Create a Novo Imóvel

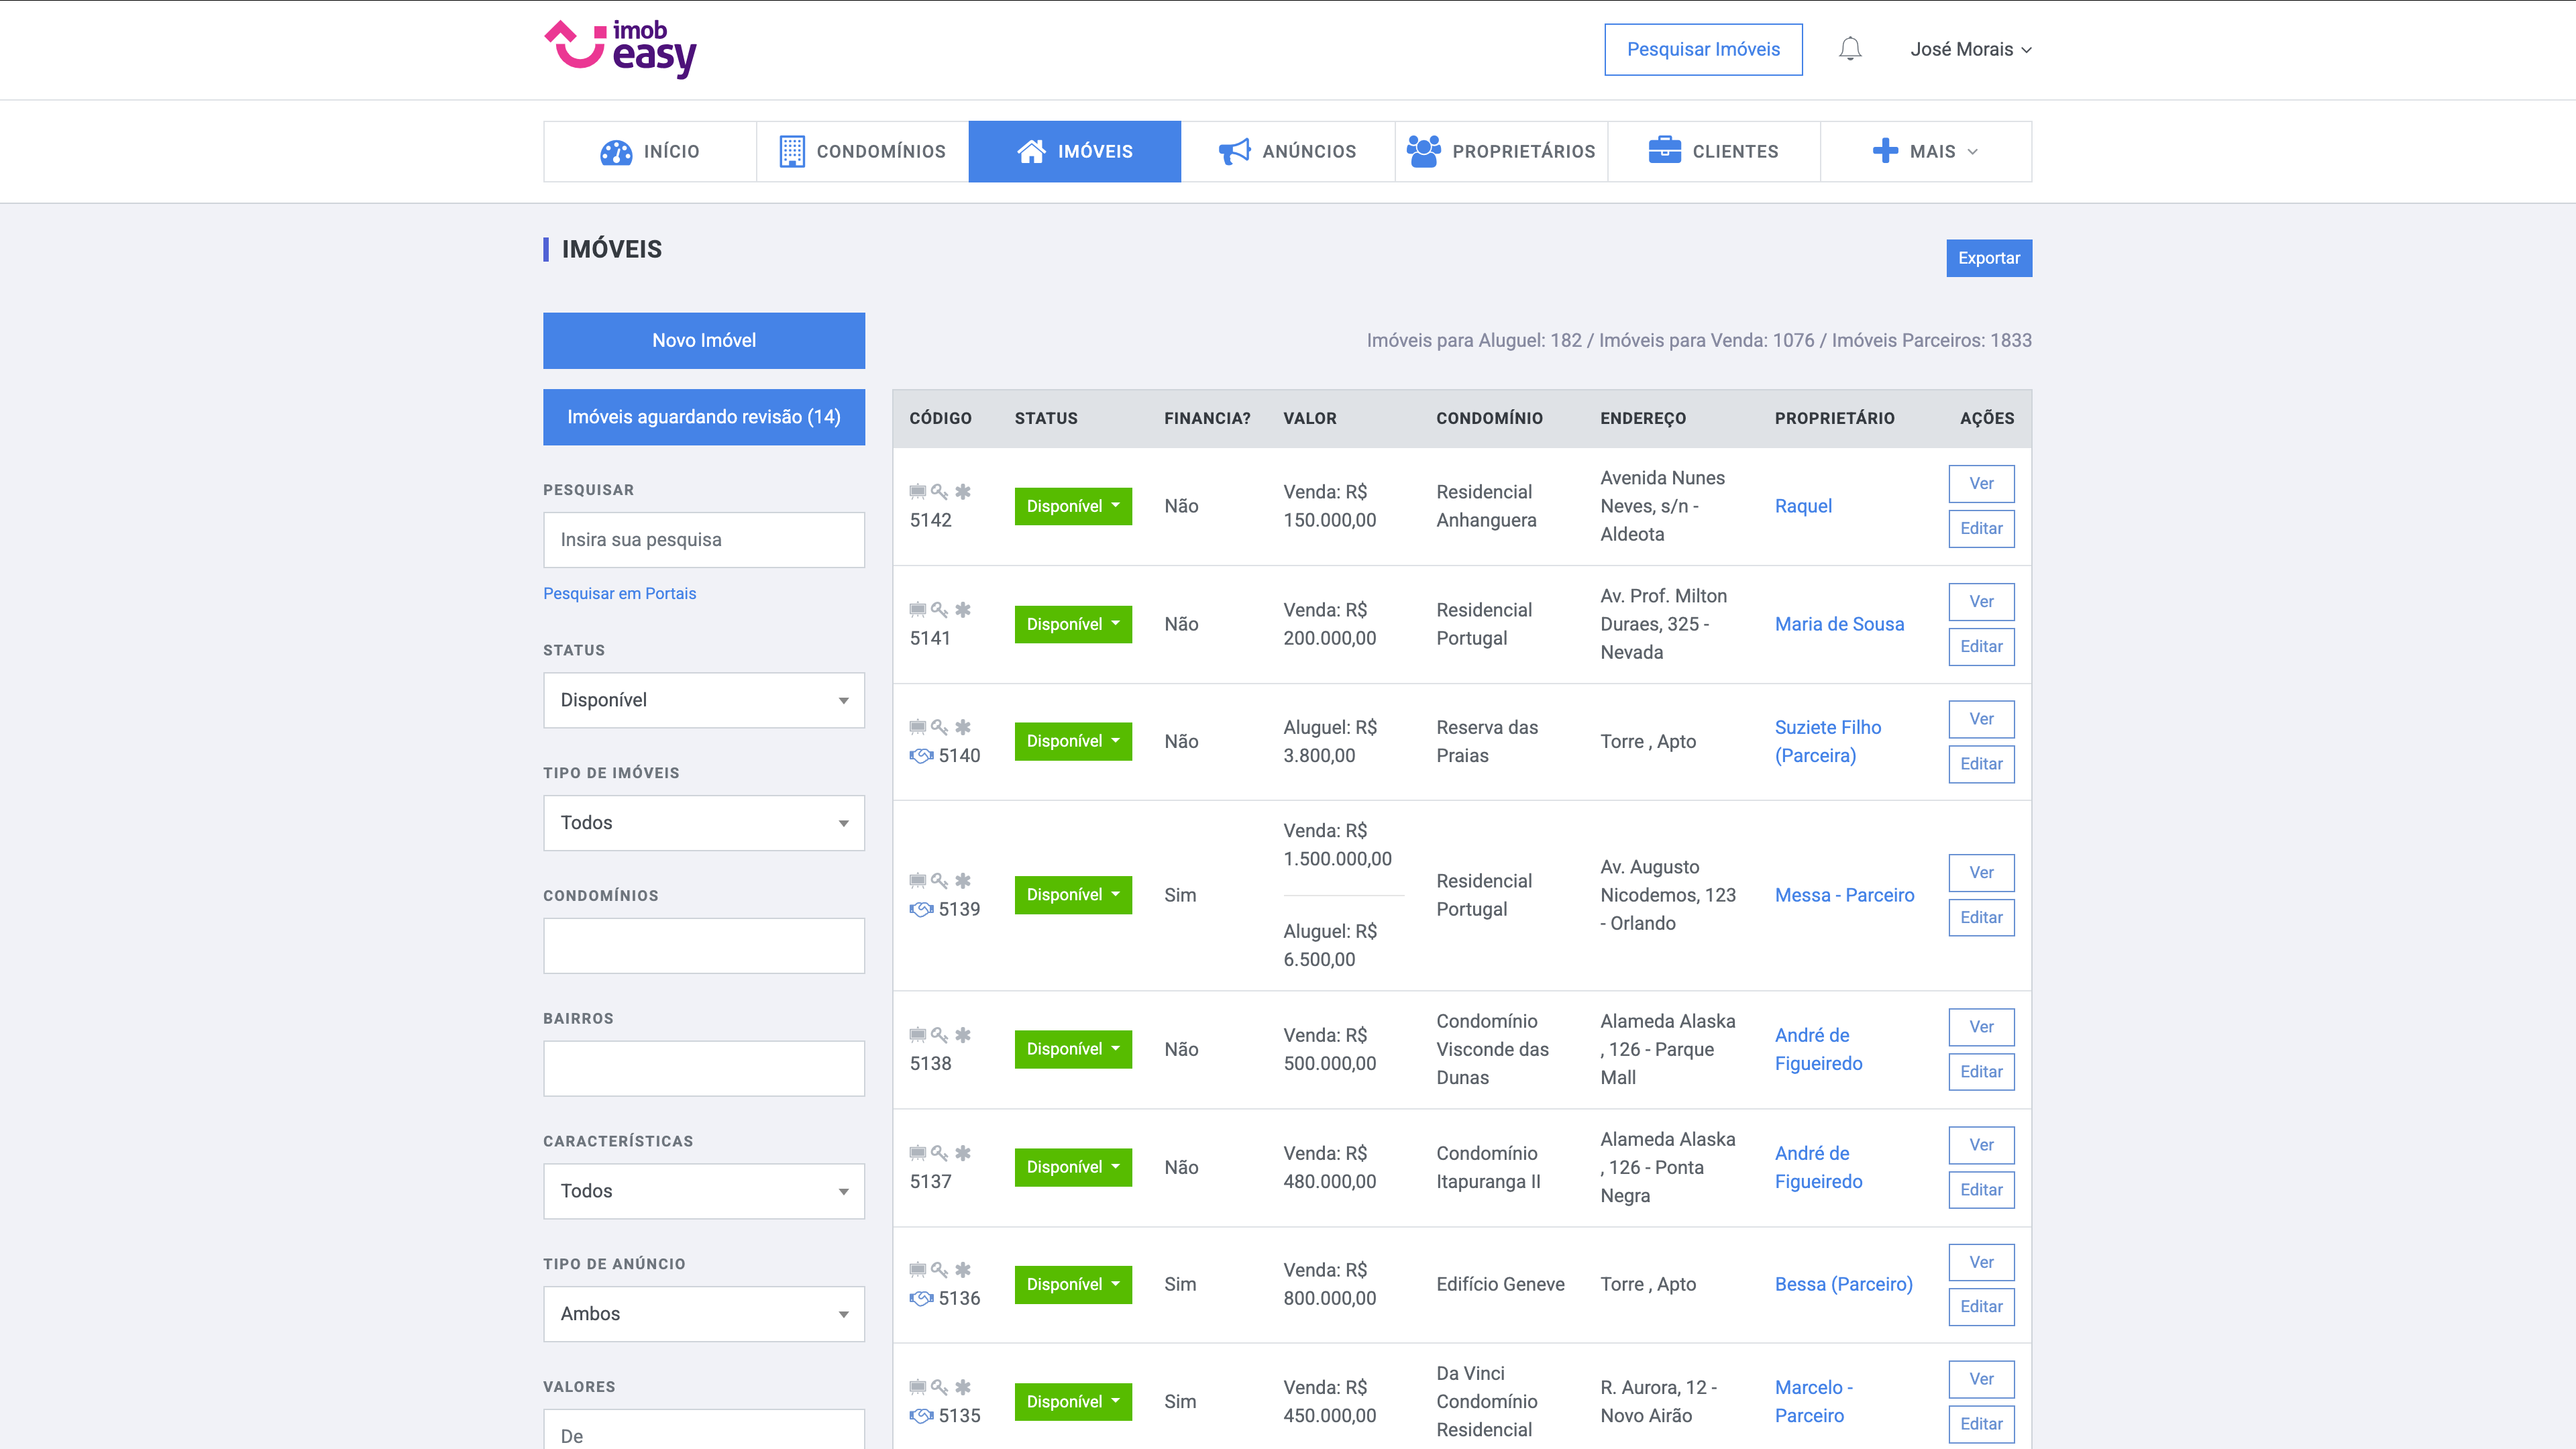(x=703, y=341)
